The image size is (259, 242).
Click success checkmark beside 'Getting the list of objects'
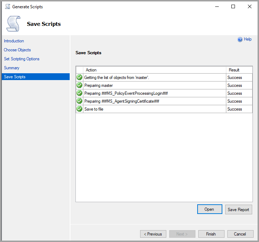[79, 78]
